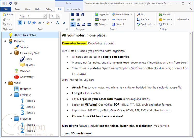Switch to the View ribbon tab
The image size is (194, 138).
click(27, 9)
